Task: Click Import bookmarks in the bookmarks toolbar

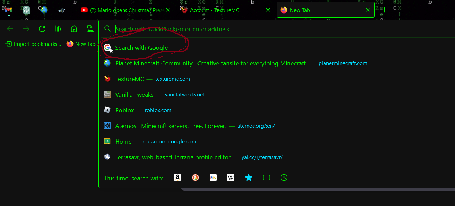Action: click(33, 44)
